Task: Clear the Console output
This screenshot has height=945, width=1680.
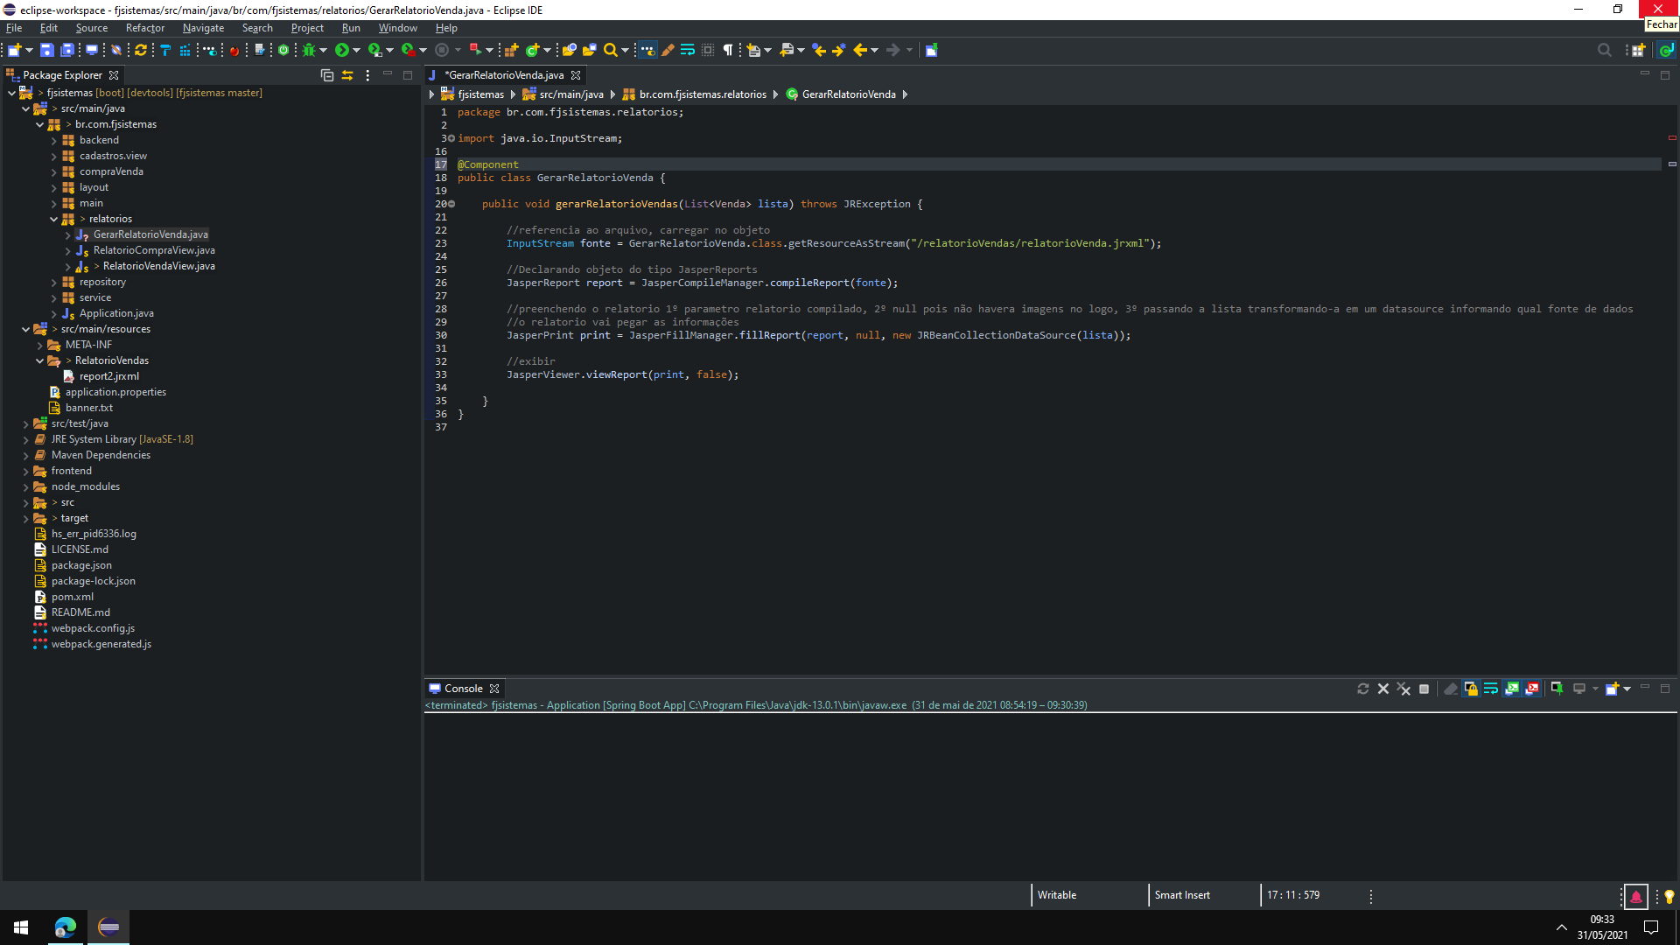Action: point(1451,689)
